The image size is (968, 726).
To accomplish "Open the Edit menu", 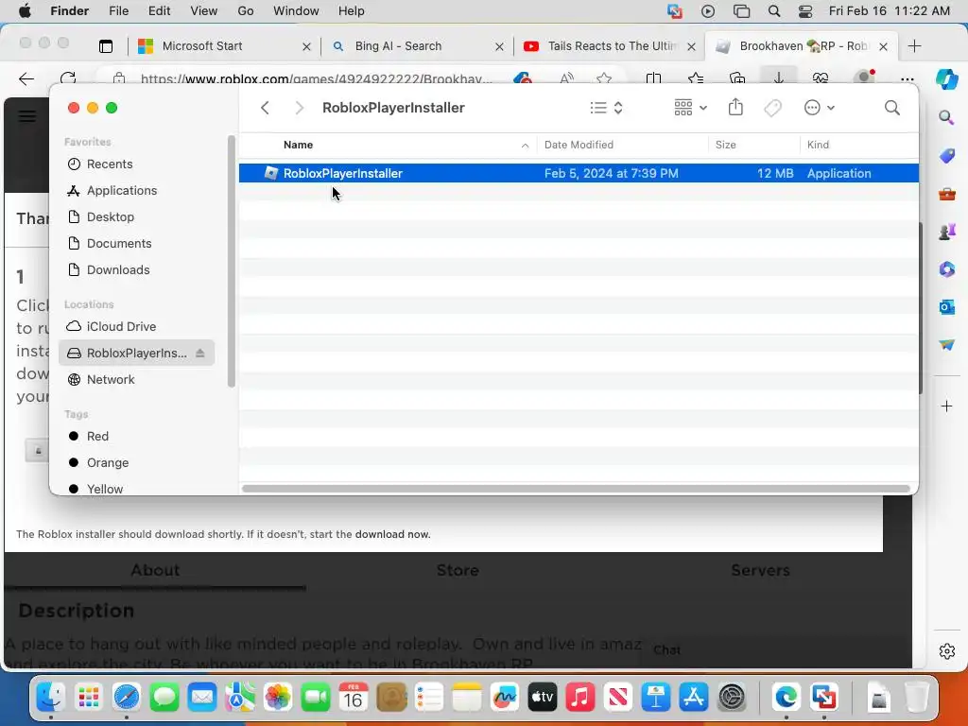I will pyautogui.click(x=159, y=11).
